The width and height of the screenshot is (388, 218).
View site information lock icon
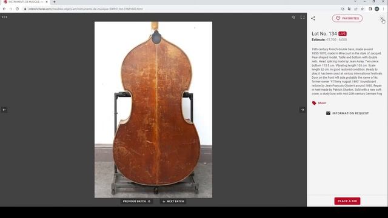(x=25, y=9)
